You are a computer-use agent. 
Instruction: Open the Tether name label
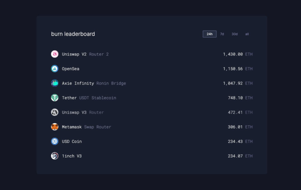69,98
